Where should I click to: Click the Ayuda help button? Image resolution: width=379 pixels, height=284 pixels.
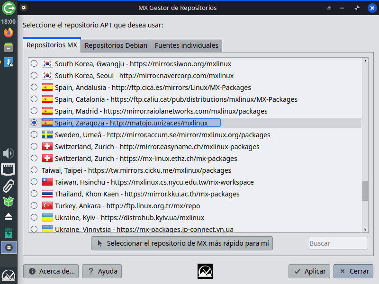click(x=102, y=271)
